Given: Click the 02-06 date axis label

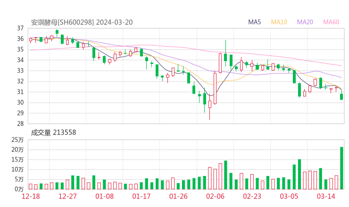Looking at the screenshot, I should [215, 196].
